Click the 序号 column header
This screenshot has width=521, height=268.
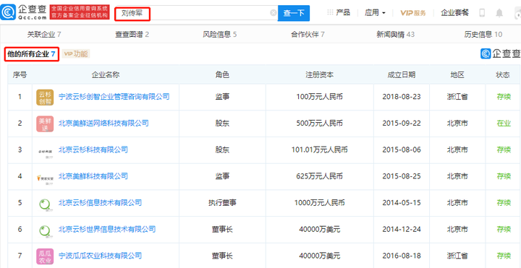[x=20, y=74]
